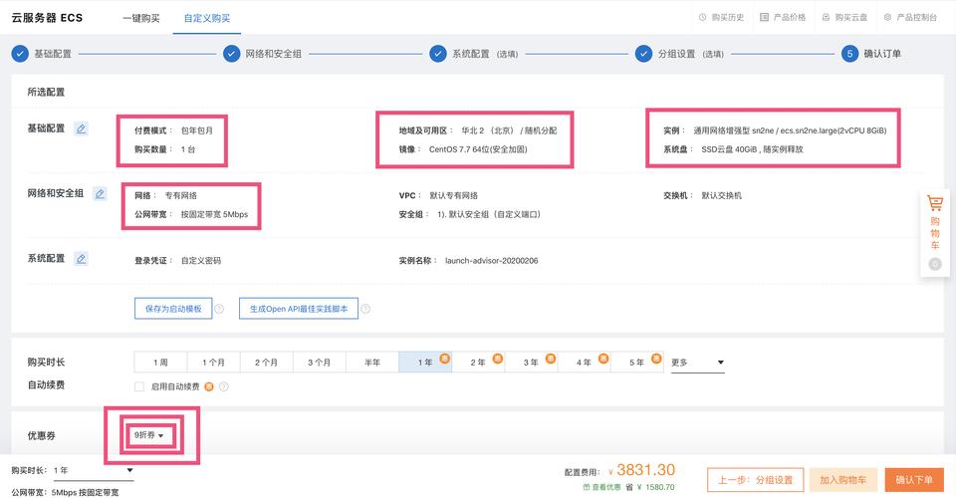Viewport: 956px width, 498px height.
Task: Click the 加入购物车 button
Action: (x=842, y=480)
